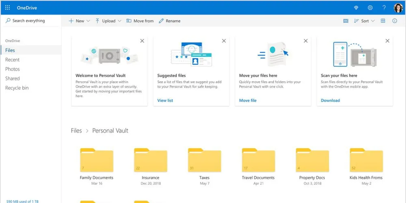
Task: Open the Taxes folder
Action: (204, 162)
